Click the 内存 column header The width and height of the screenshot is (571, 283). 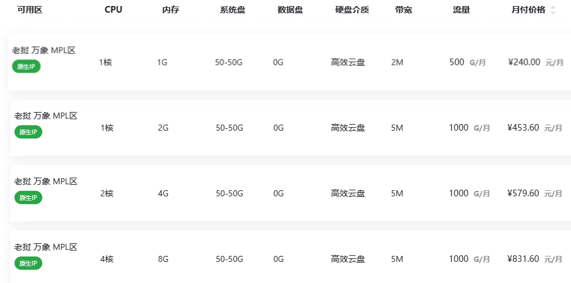coord(171,10)
